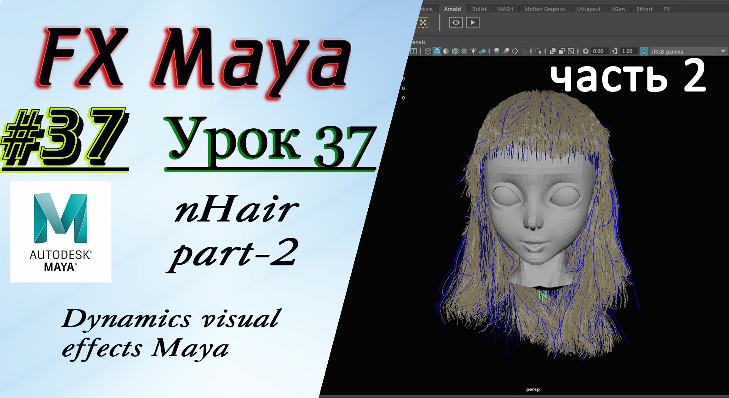Toggle the motion blur display icon
Viewport: 729px width, 398px height.
point(507,51)
